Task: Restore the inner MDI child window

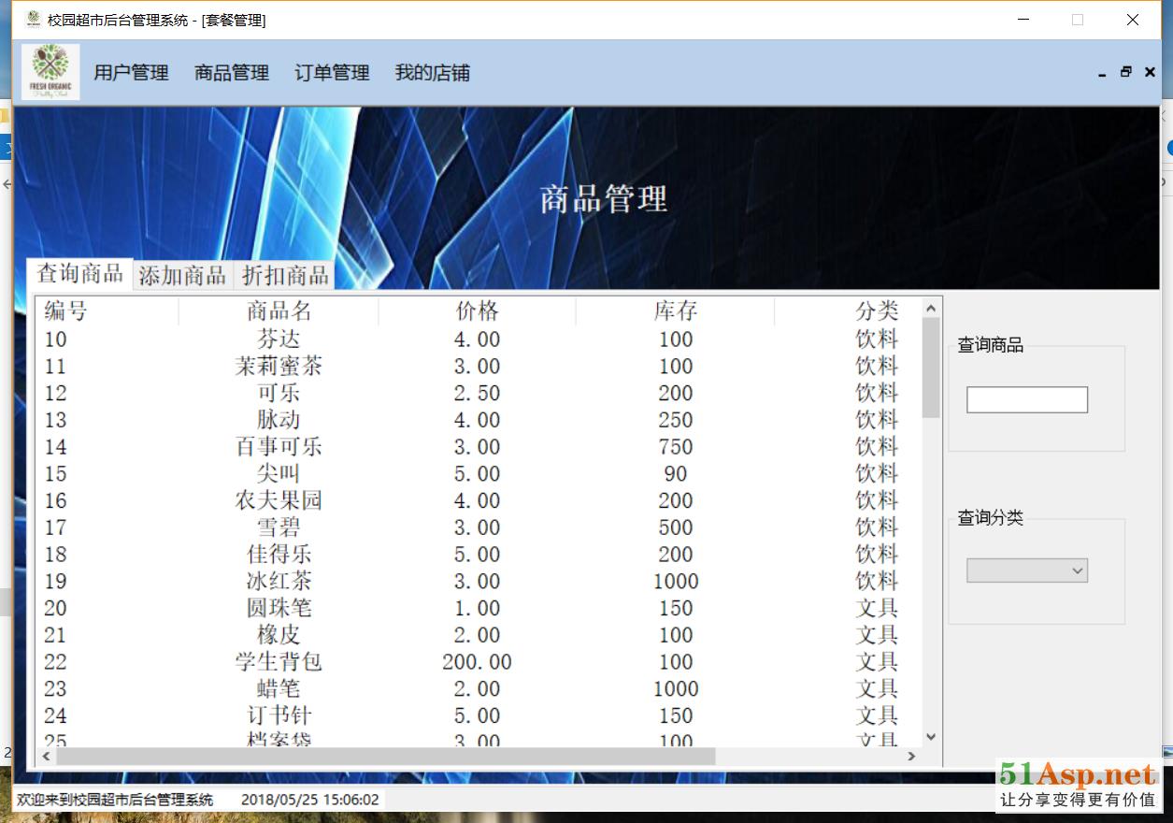Action: pyautogui.click(x=1125, y=72)
